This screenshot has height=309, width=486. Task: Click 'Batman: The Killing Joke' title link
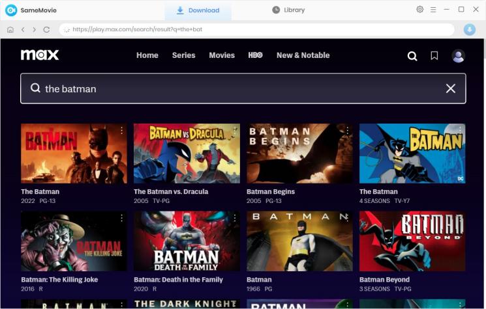(59, 280)
